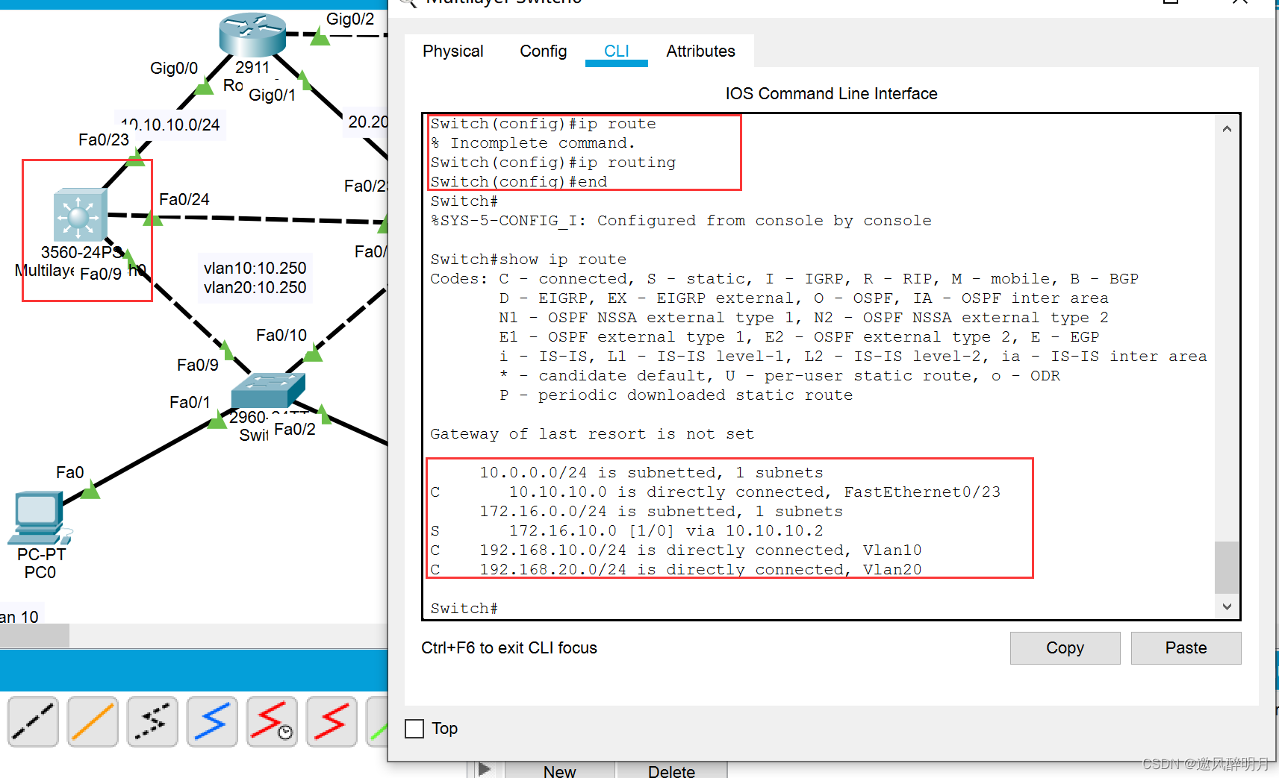Select the 2911 router device in topology

pyautogui.click(x=252, y=34)
